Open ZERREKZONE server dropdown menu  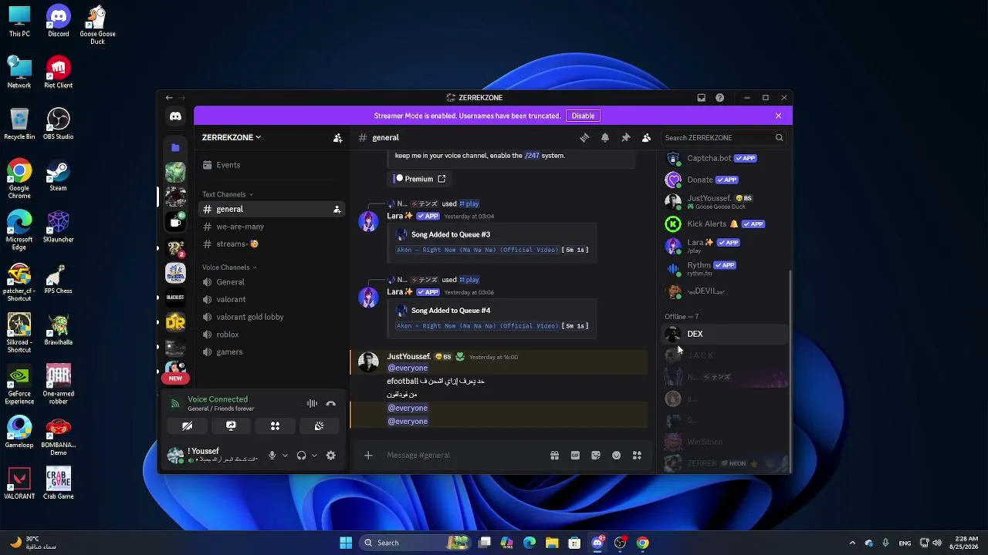pyautogui.click(x=232, y=137)
